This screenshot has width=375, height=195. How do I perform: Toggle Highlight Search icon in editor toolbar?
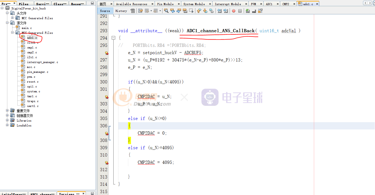click(185, 11)
